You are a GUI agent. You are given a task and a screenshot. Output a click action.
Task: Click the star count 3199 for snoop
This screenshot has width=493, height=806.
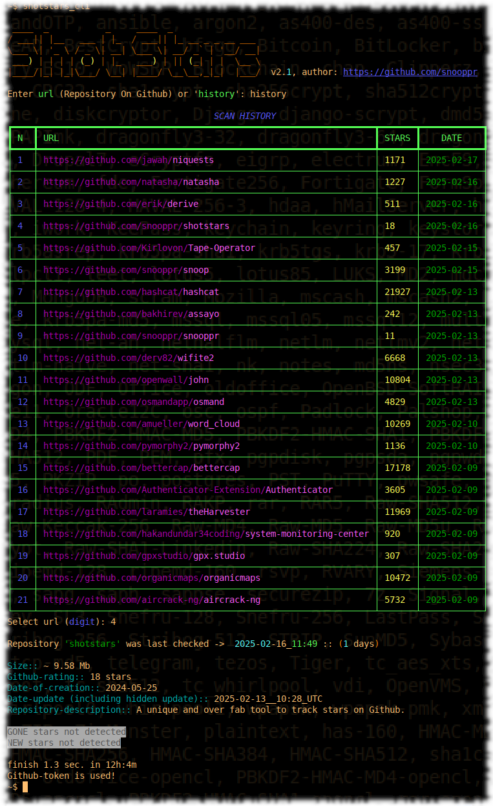[394, 270]
